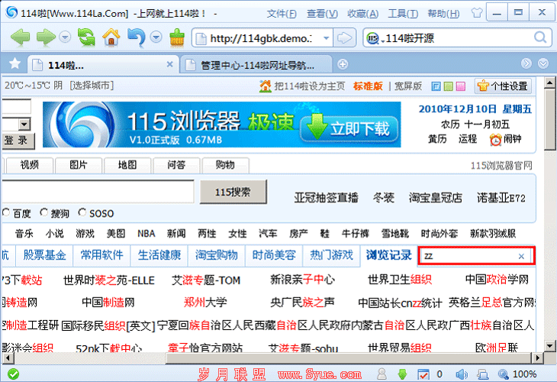Click the 登录 button
The height and width of the screenshot is (382, 557).
18,141
